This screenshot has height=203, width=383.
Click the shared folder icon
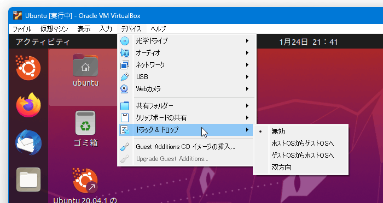coord(125,106)
